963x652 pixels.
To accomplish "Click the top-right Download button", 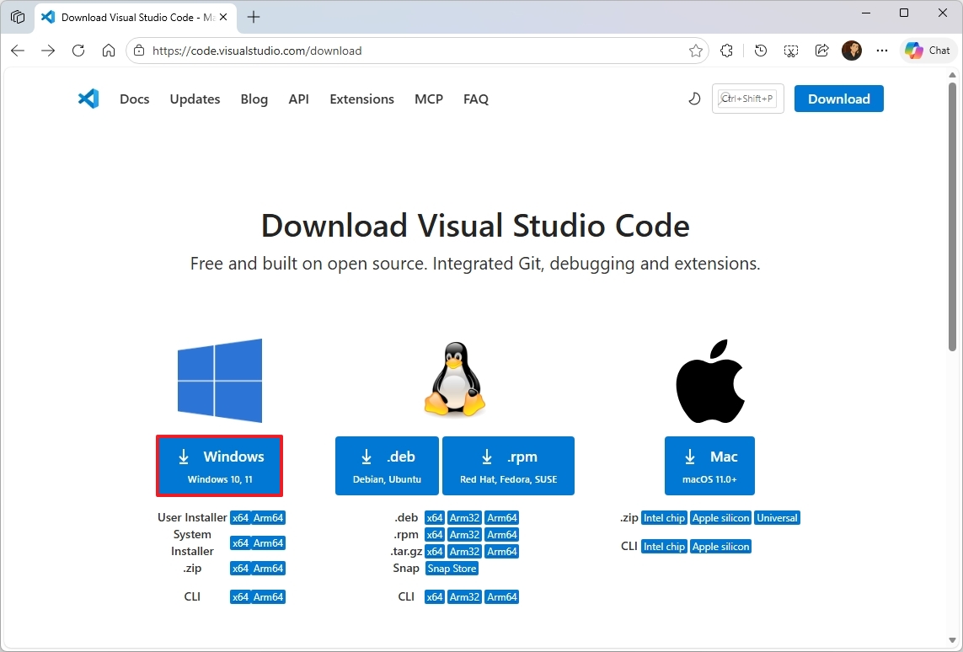I will (839, 99).
